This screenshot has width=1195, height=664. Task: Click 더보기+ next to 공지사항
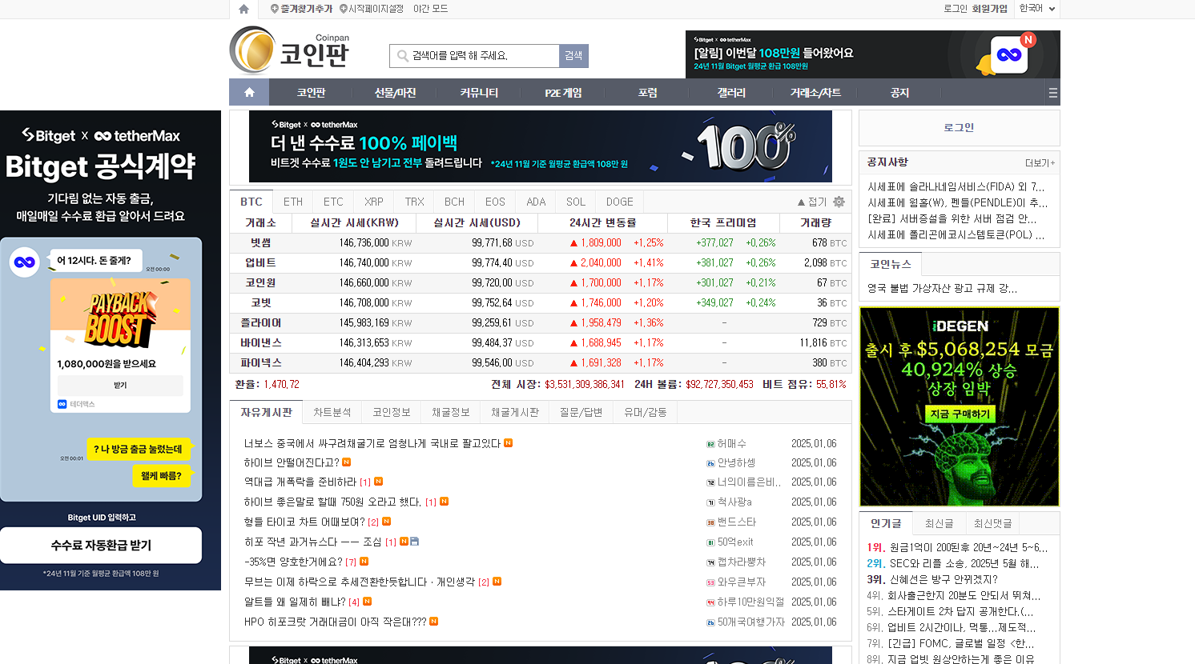click(1040, 162)
